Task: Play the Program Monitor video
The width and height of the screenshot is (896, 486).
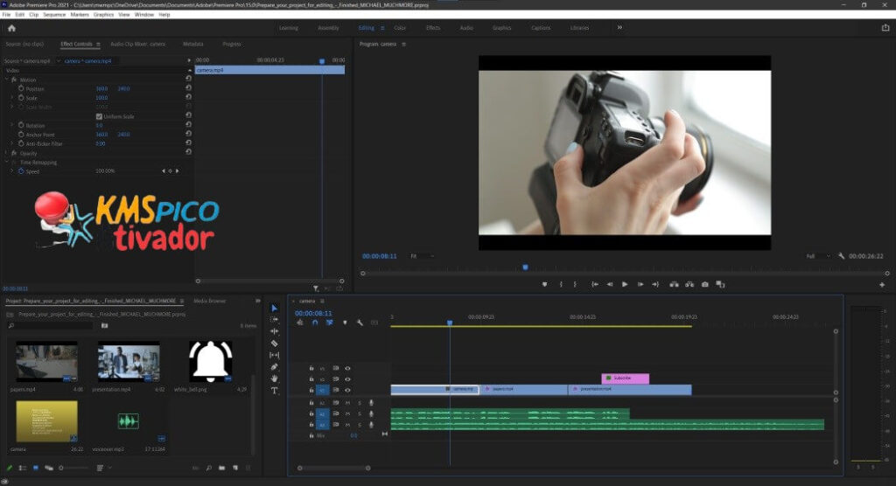Action: (625, 284)
